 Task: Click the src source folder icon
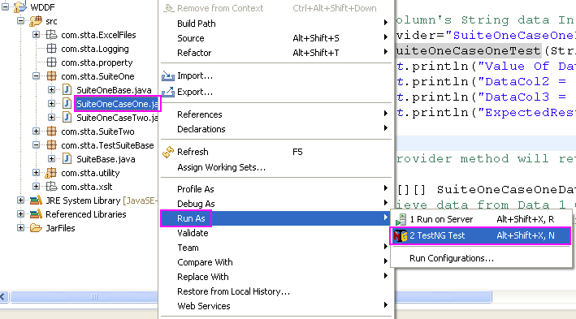(36, 21)
